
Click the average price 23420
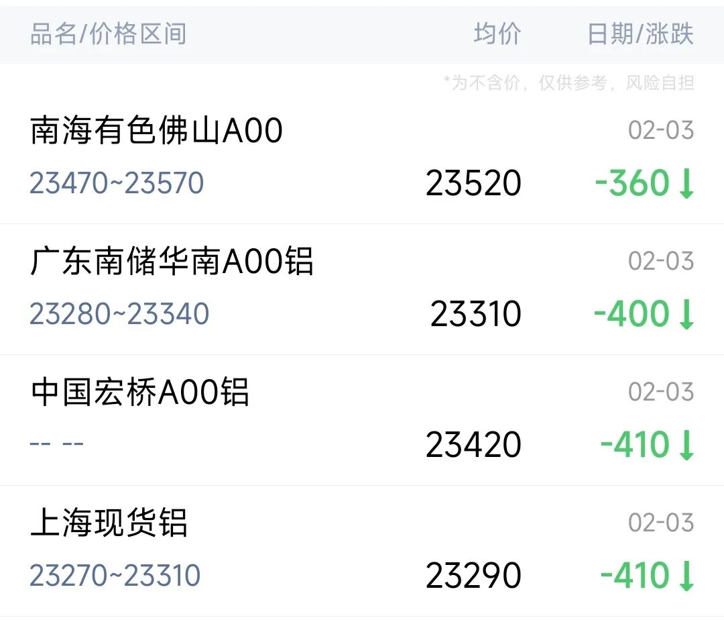pyautogui.click(x=473, y=446)
